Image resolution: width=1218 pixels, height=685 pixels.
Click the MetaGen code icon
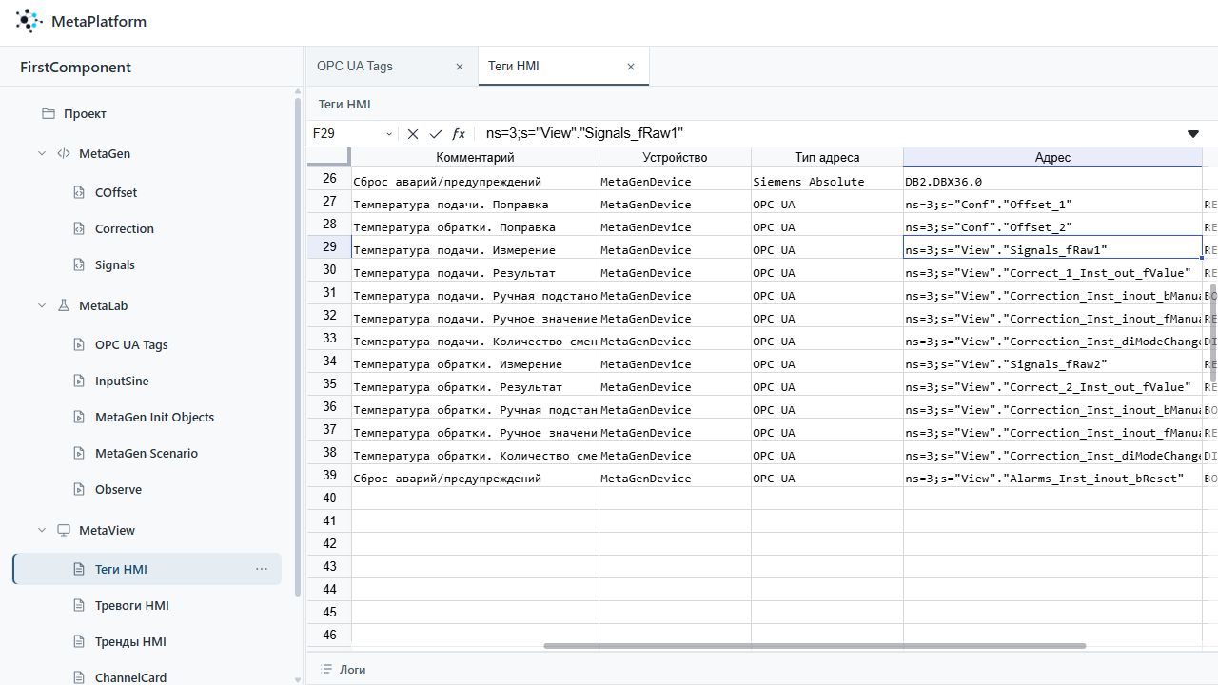[64, 153]
